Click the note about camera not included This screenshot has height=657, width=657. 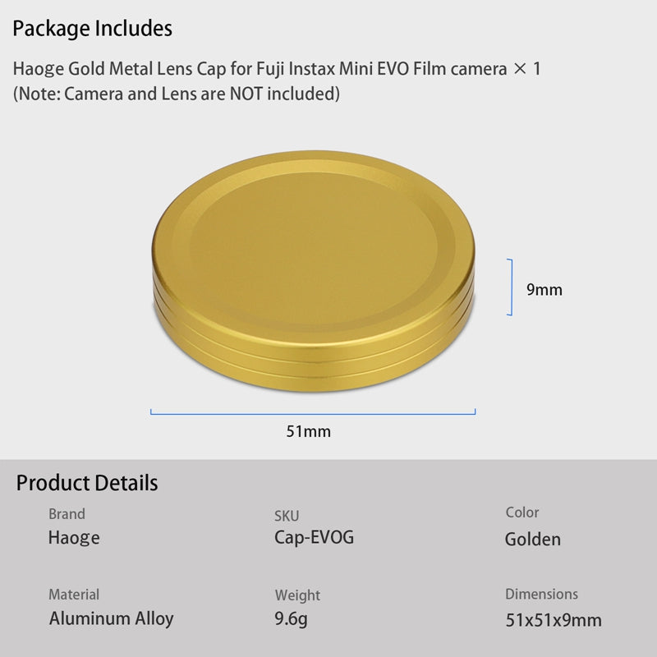[x=177, y=94]
